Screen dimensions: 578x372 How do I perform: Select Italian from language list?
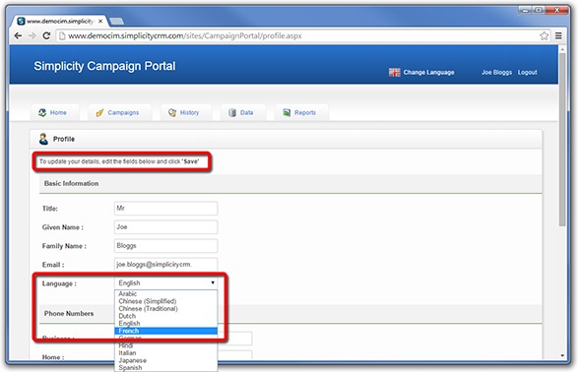(165, 353)
